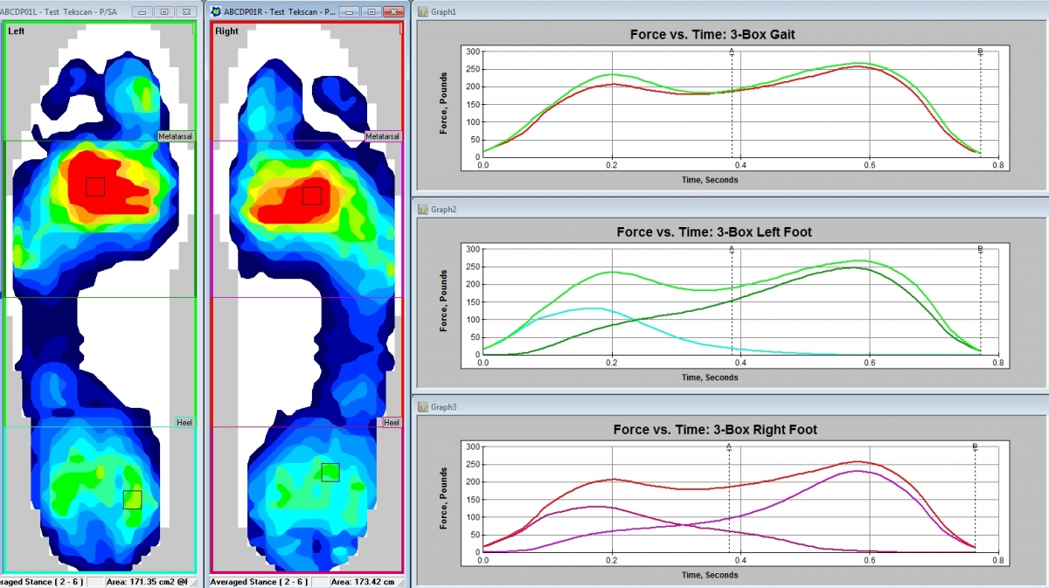This screenshot has width=1049, height=588.
Task: Select marker B in the Right Foot graph
Action: tap(975, 446)
